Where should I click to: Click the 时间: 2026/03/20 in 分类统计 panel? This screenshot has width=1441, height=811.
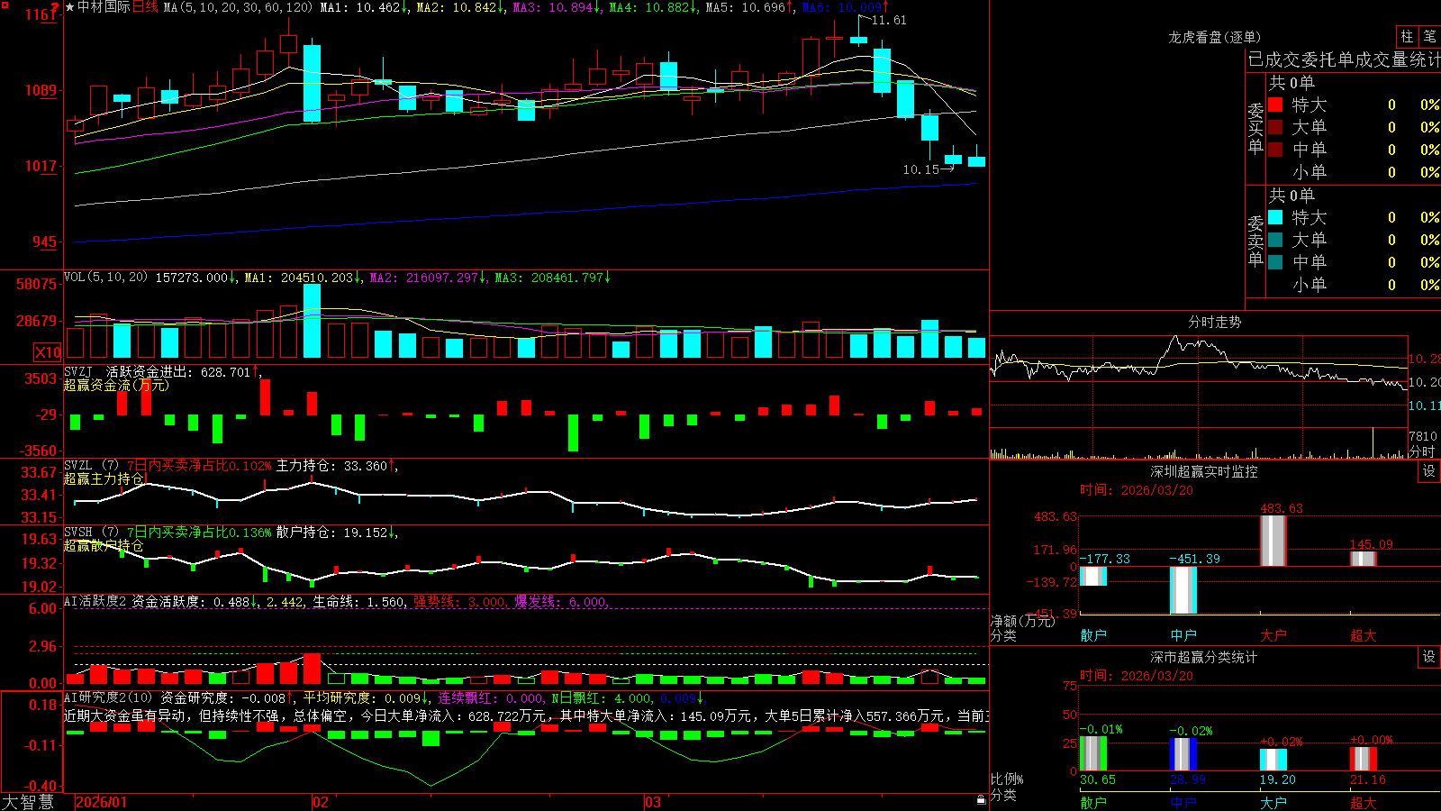1137,676
